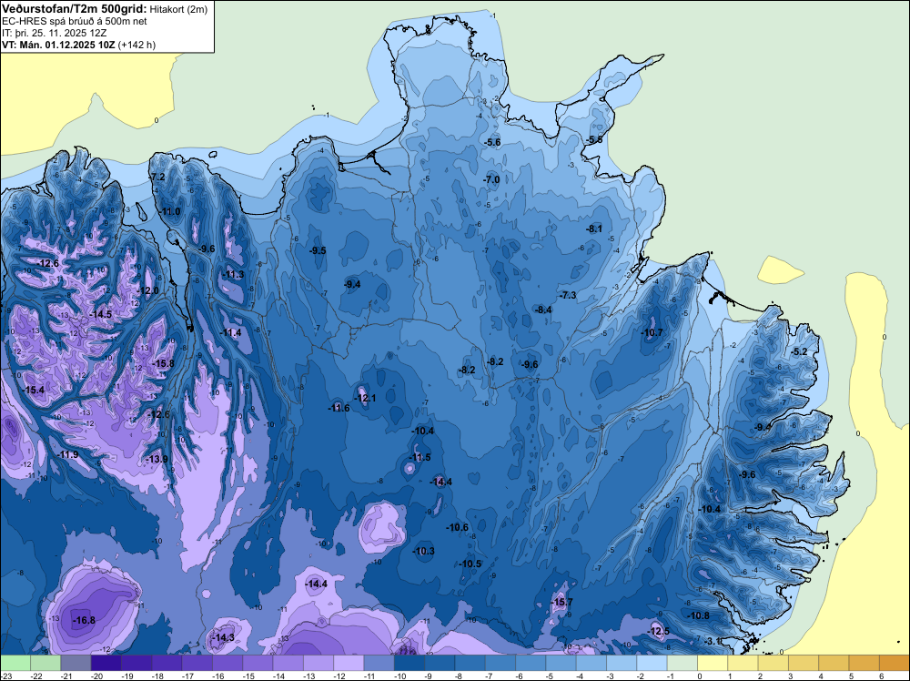This screenshot has height=681, width=910.
Task: Click the -10.7 temperature value
Action: (x=652, y=332)
